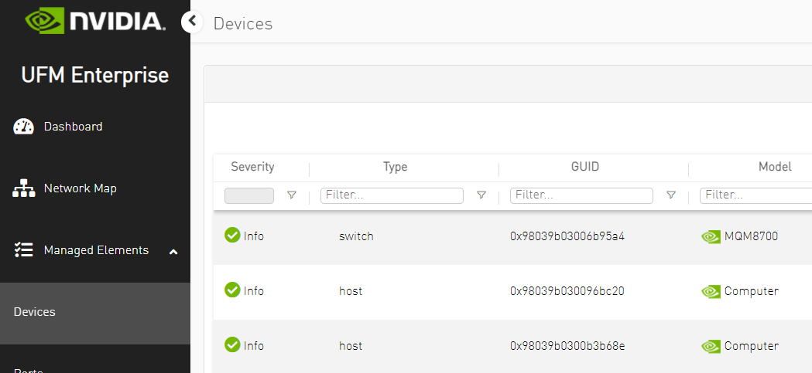812x373 pixels.
Task: Open the Network Map menu item
Action: 80,188
